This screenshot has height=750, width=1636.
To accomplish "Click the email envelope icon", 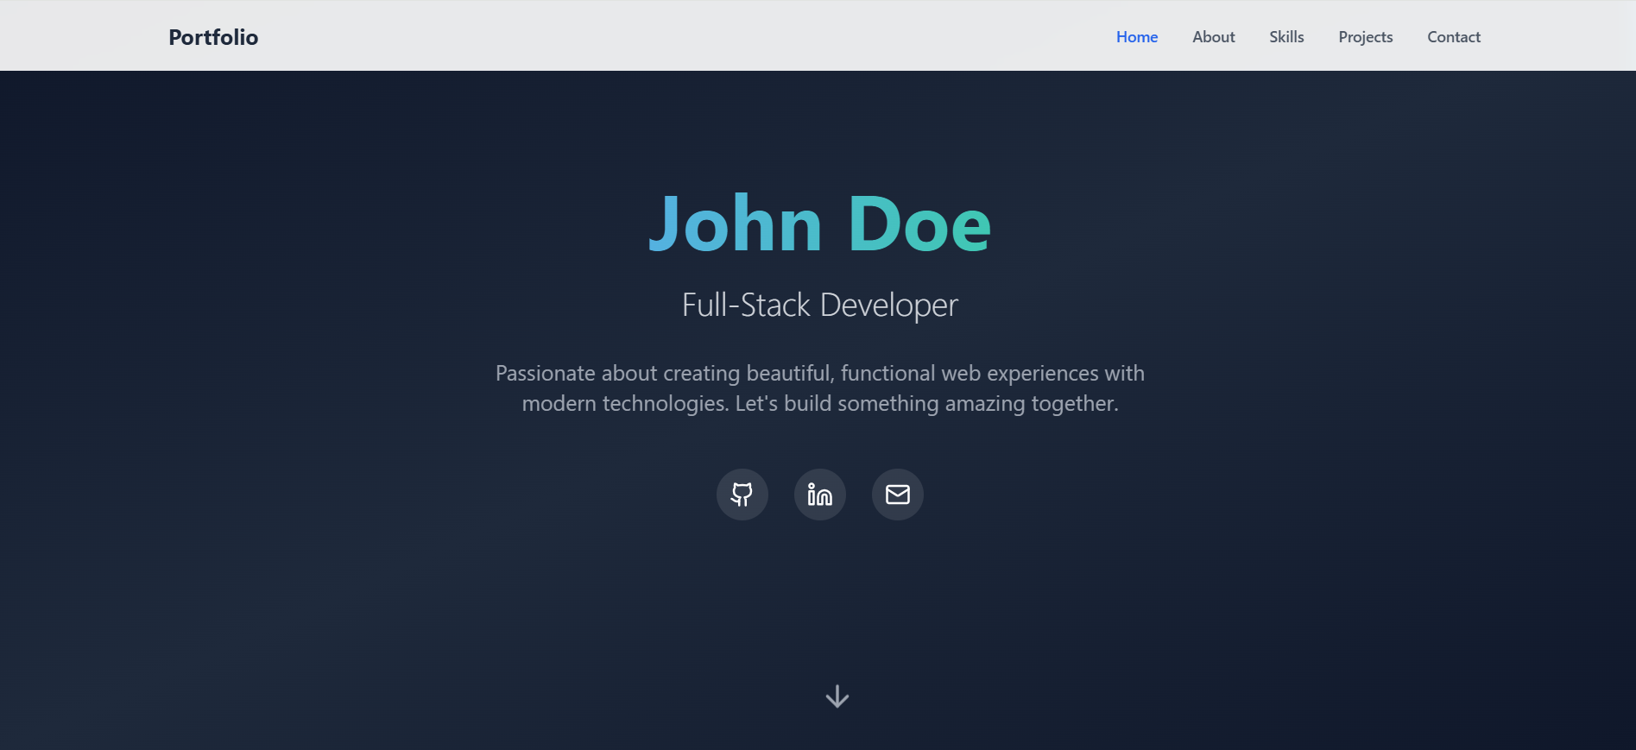I will [x=897, y=495].
